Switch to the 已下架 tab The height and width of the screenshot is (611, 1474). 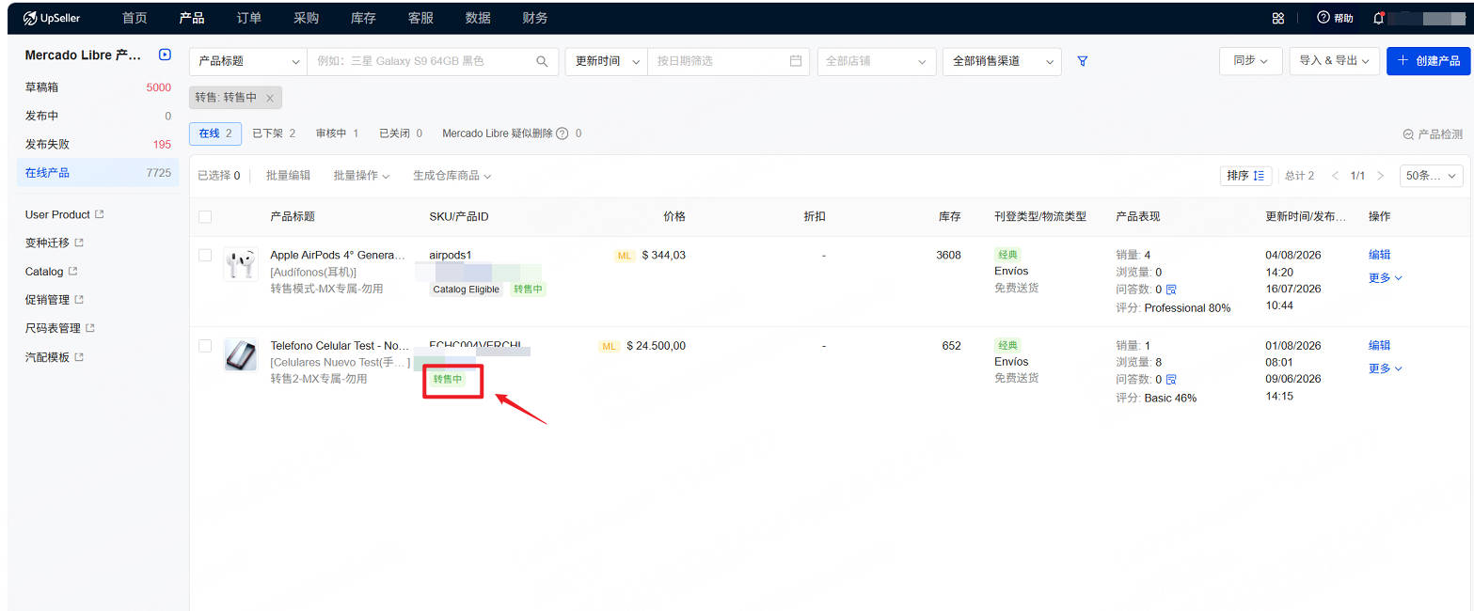(274, 133)
